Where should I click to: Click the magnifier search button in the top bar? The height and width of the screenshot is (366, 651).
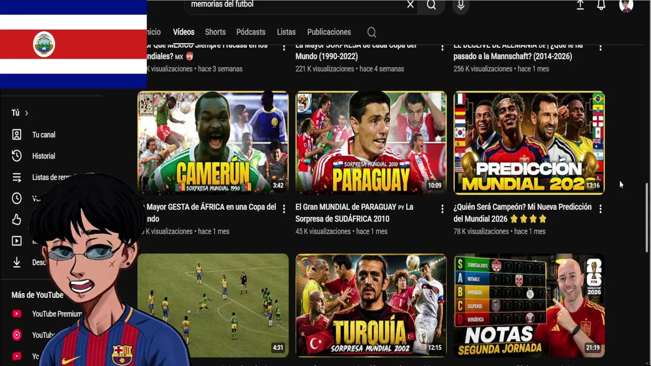pyautogui.click(x=431, y=5)
